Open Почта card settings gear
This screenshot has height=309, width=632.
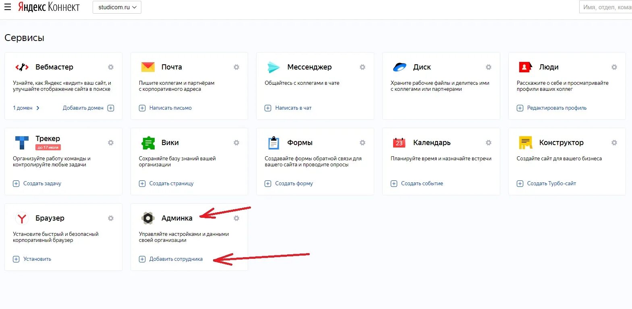(x=236, y=67)
